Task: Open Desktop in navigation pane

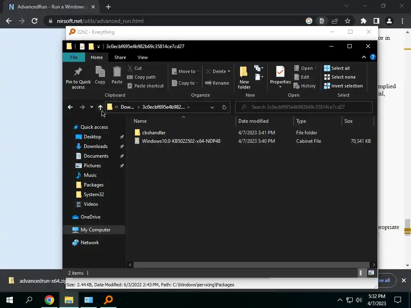Action: tap(92, 137)
